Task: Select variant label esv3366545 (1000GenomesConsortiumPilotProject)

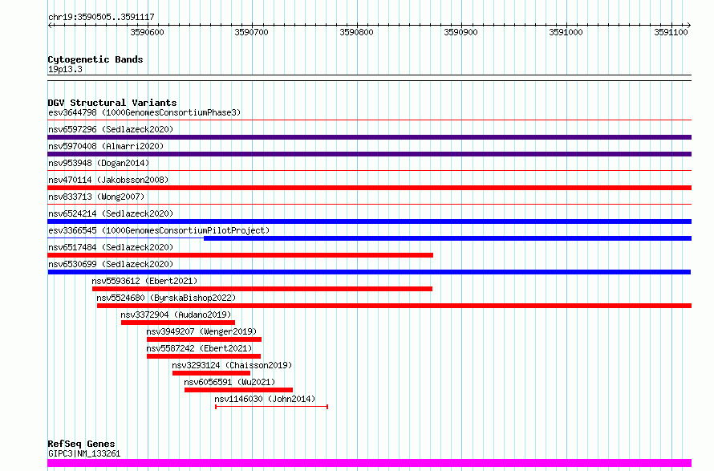Action: [159, 230]
